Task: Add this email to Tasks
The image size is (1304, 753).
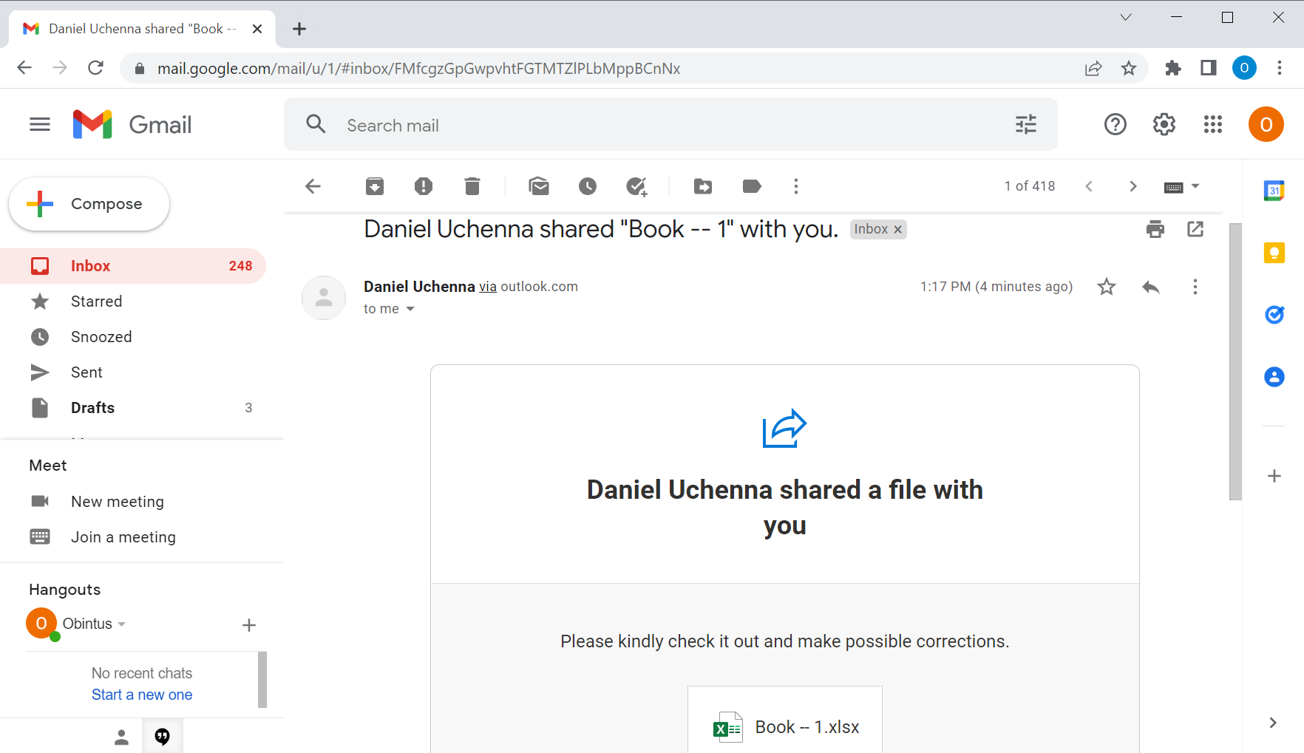Action: click(637, 186)
